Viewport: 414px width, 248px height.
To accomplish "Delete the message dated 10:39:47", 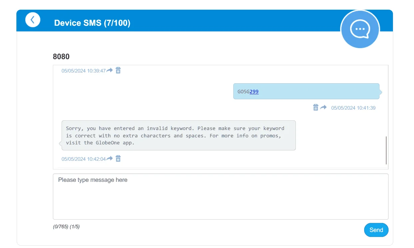I will pyautogui.click(x=118, y=71).
